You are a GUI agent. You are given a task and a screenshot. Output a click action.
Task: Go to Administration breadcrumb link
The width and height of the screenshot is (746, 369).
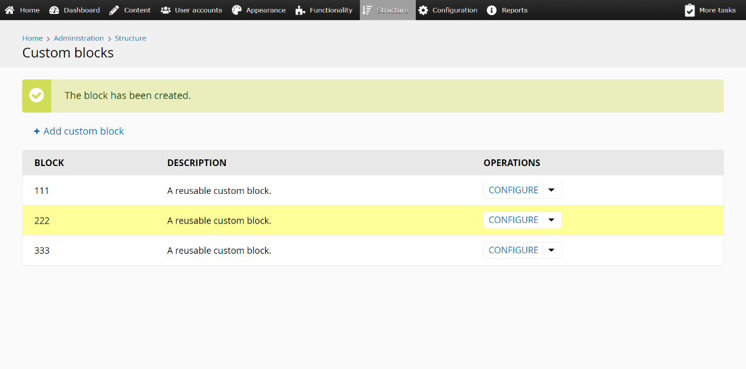click(x=79, y=38)
